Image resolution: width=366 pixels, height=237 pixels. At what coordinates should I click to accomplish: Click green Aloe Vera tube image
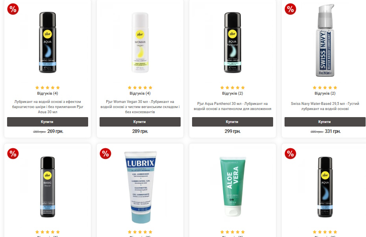(x=233, y=187)
